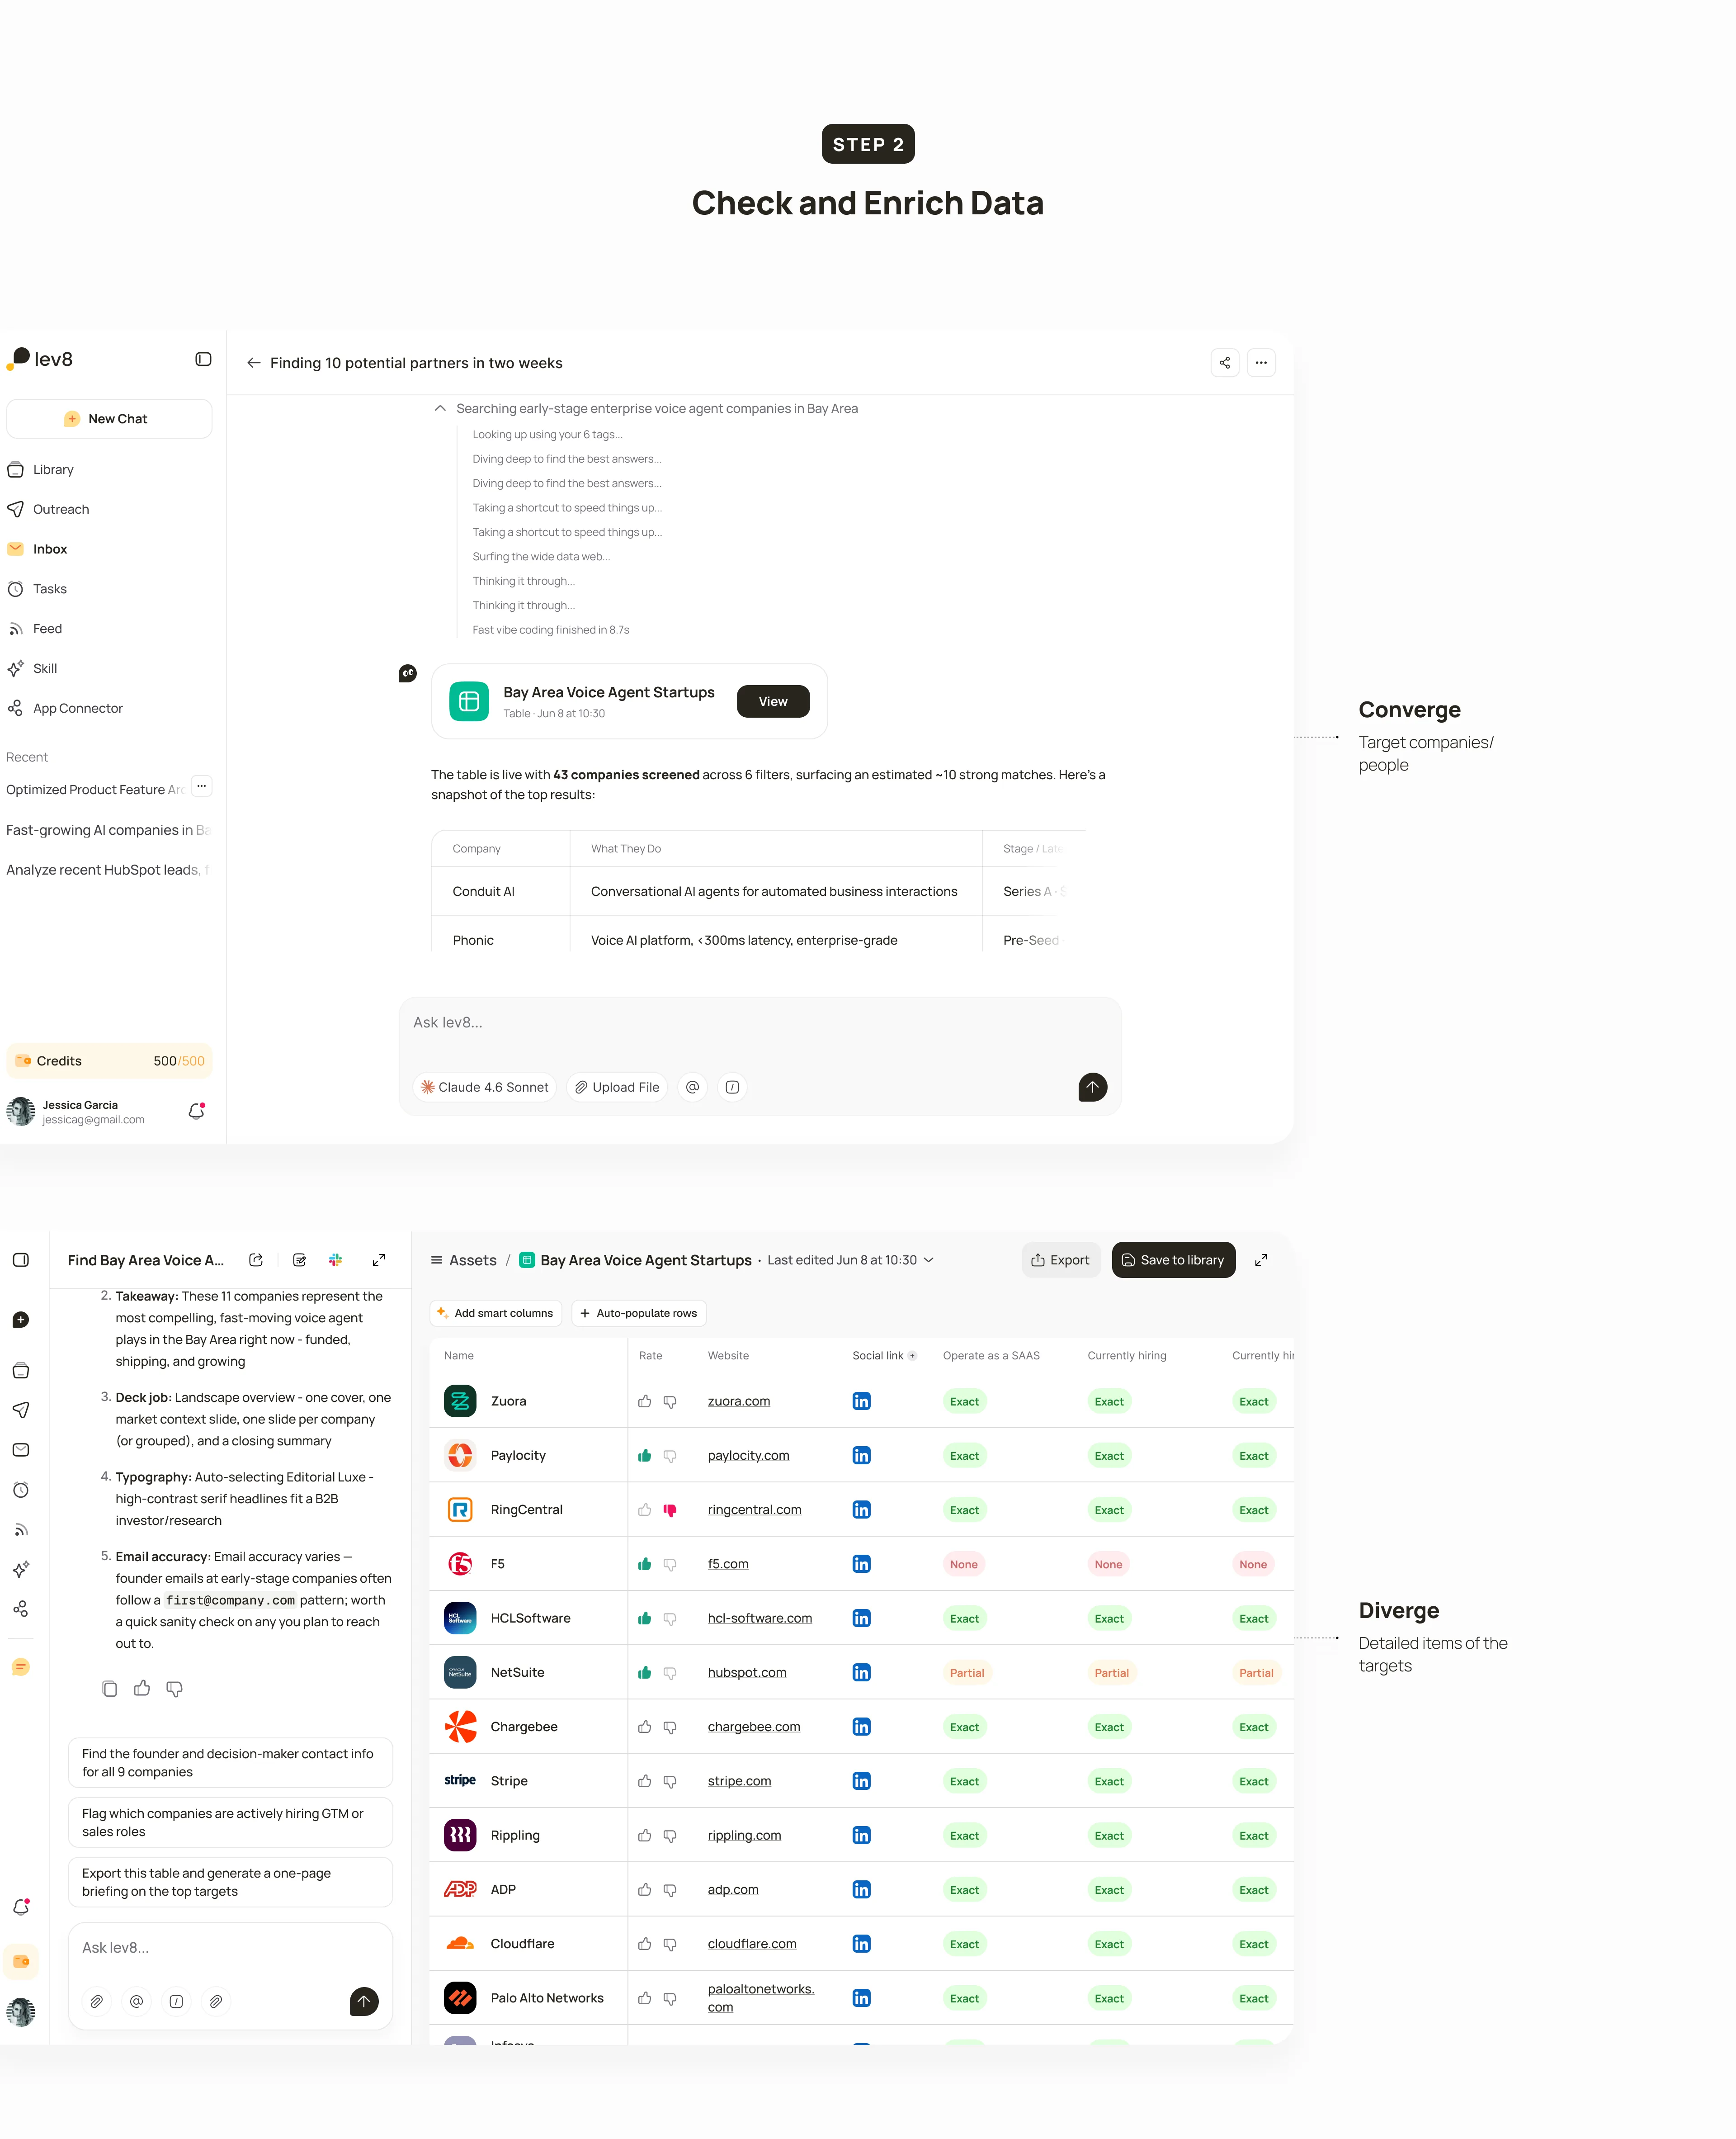Toggle thumbs up on F5 row

(645, 1564)
